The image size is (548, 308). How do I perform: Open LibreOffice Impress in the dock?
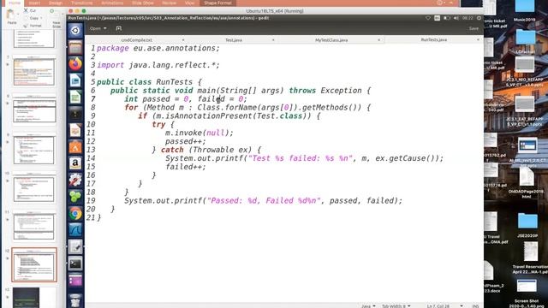pos(75,131)
